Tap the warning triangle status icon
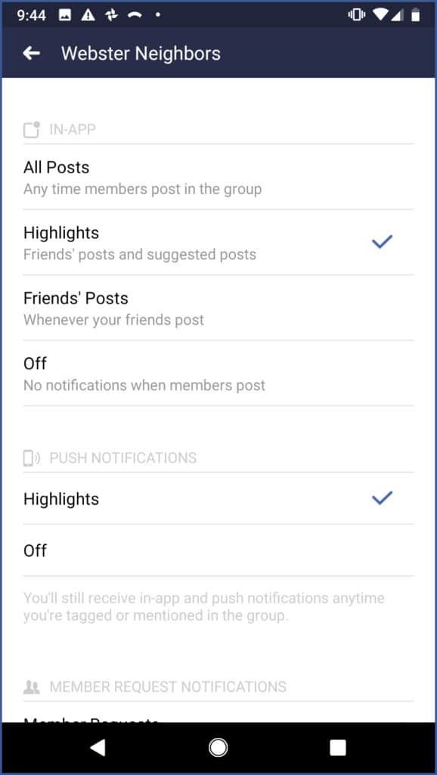This screenshot has height=775, width=437. pyautogui.click(x=88, y=15)
